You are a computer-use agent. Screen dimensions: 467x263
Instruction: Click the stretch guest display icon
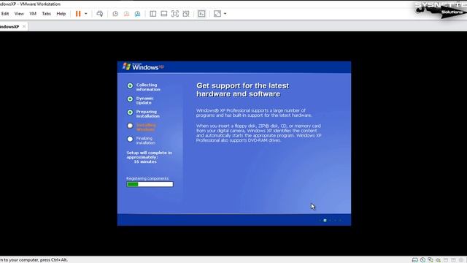point(217,14)
